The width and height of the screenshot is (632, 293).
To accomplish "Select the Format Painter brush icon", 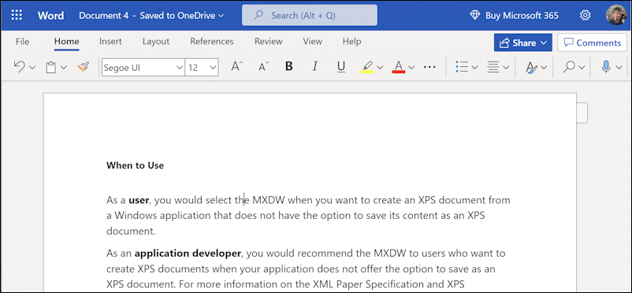I will point(83,67).
